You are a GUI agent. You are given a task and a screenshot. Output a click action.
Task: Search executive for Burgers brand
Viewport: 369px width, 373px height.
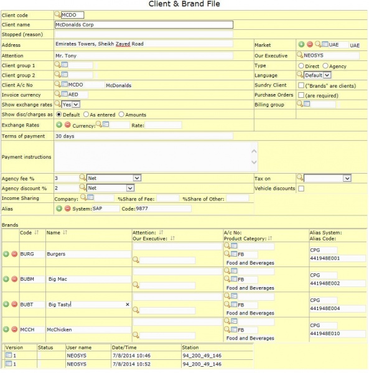point(136,260)
